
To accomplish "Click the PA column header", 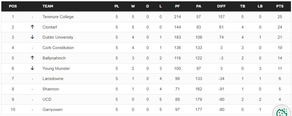I will pyautogui.click(x=199, y=6).
